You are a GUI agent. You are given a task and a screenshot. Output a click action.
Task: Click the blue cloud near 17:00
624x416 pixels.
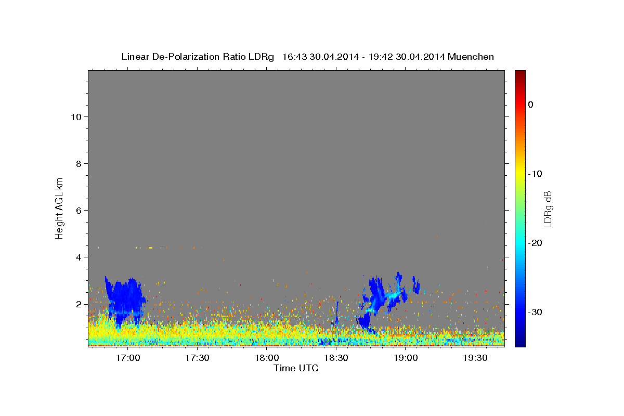(125, 302)
